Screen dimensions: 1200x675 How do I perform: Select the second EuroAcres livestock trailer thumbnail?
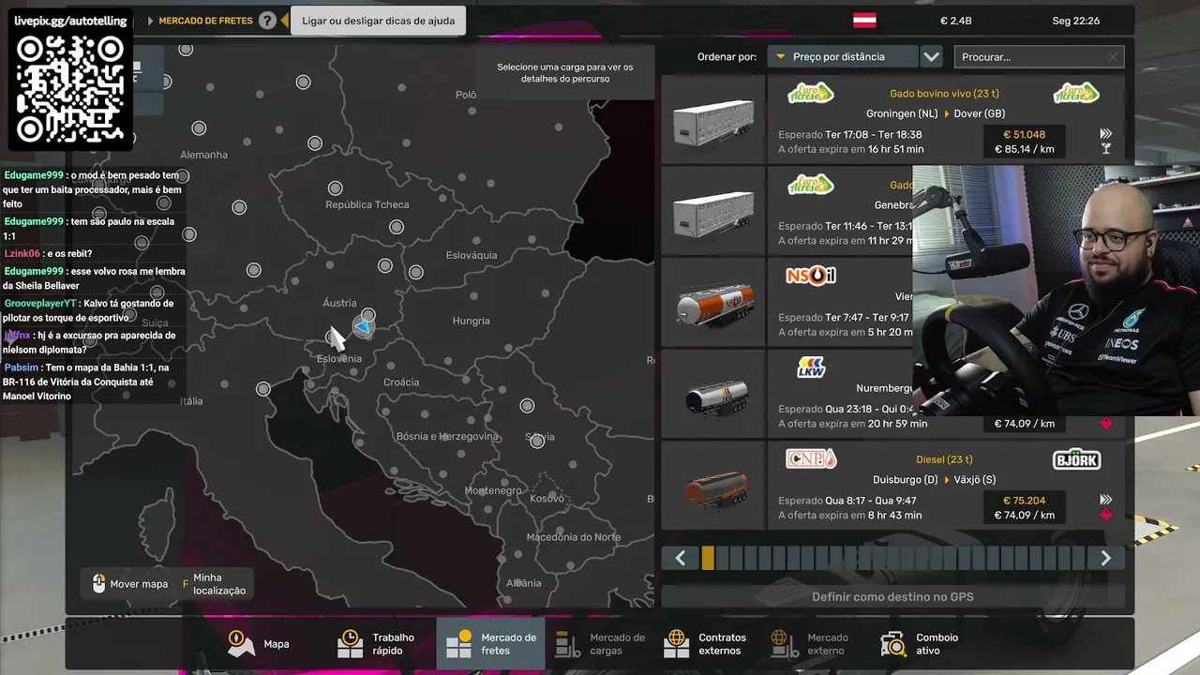[x=714, y=211]
